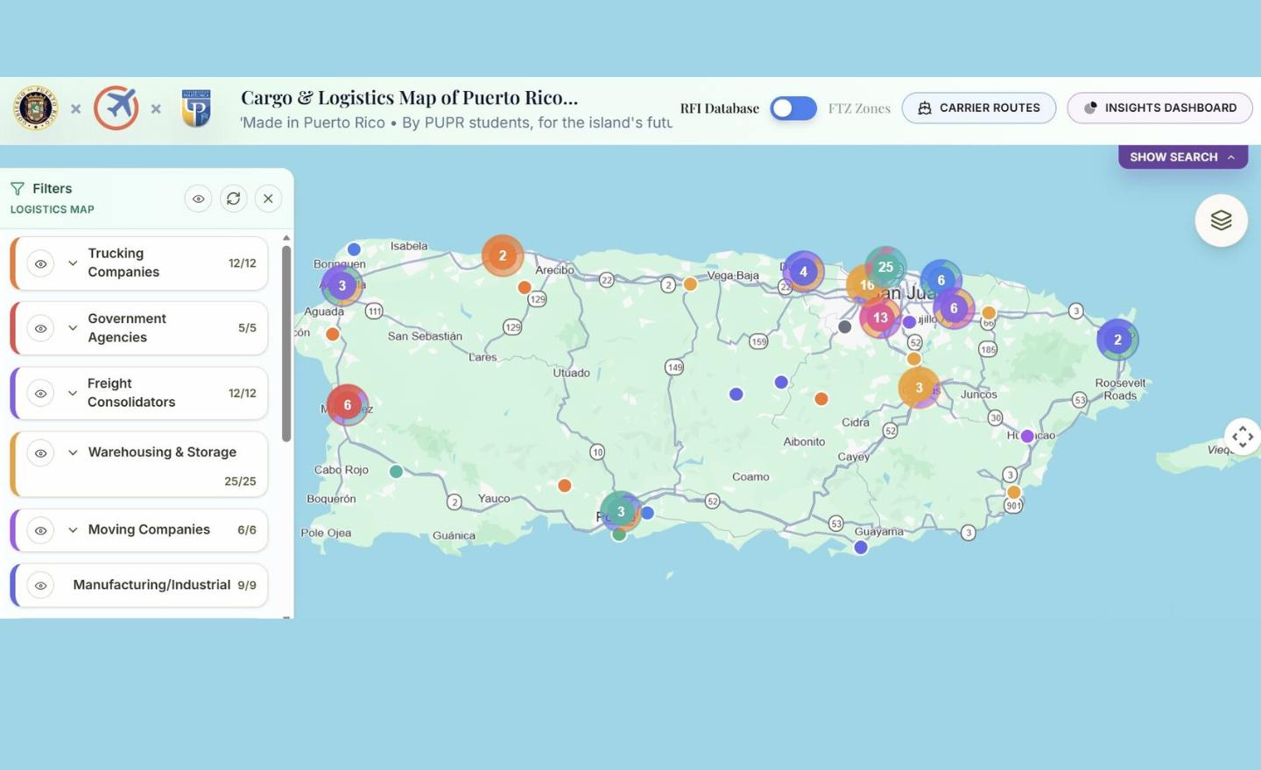This screenshot has height=770, width=1261.
Task: Hide Moving Companies layer via eye
Action: pos(40,530)
